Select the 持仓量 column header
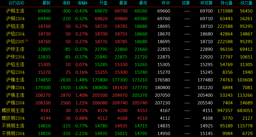This screenshot has height=137, width=256. [226, 3]
